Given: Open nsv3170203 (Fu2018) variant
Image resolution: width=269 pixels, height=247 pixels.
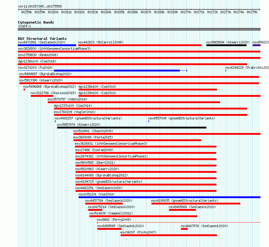Looking at the screenshot, I should [35, 68].
